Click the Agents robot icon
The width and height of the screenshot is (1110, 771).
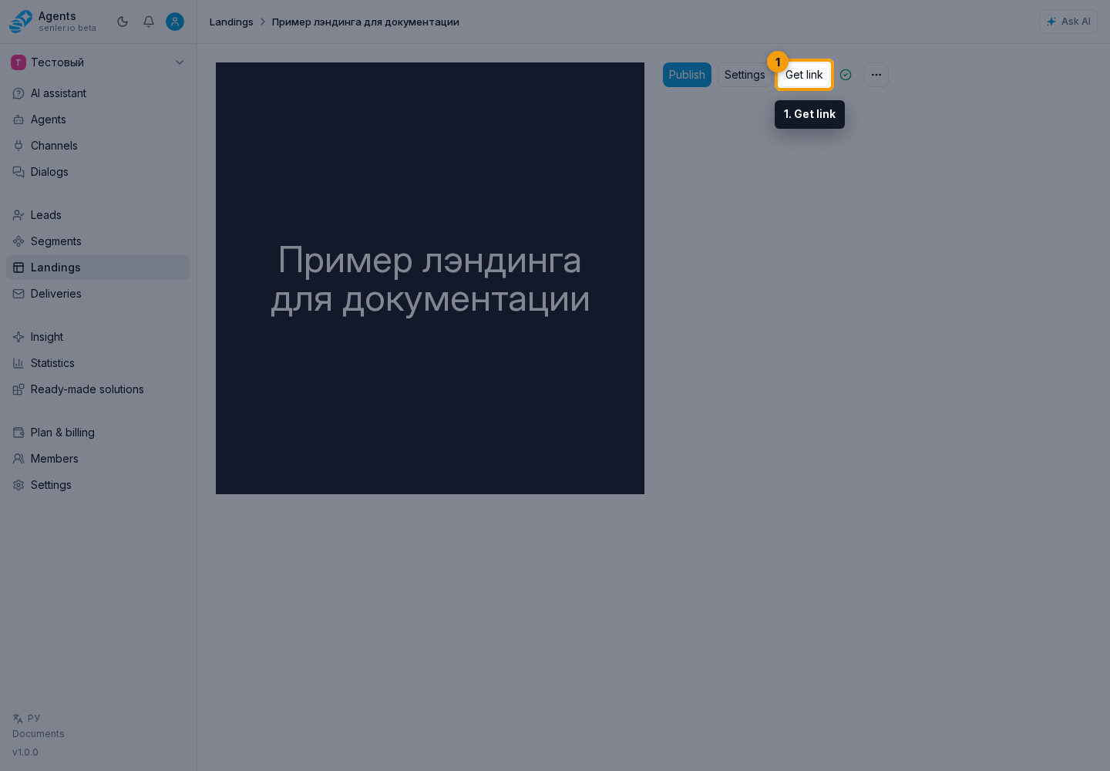(18, 120)
